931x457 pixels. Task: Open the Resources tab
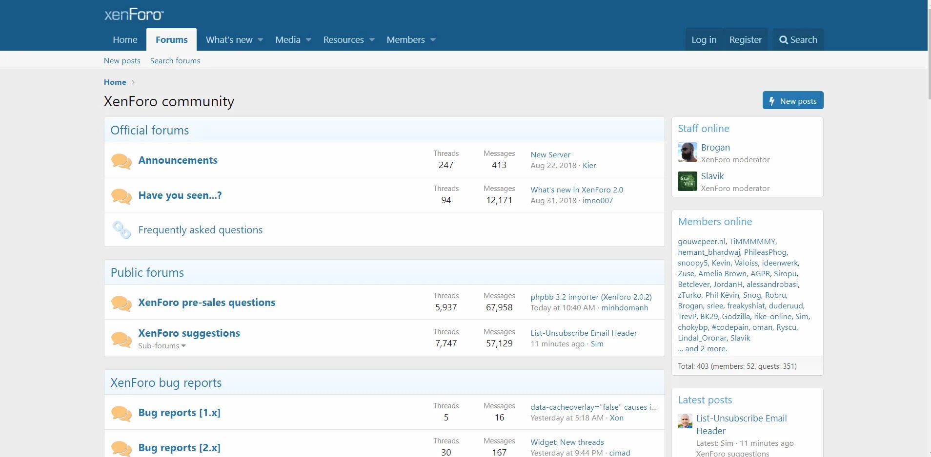pos(344,39)
